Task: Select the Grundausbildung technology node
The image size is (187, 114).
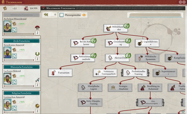Action: pyautogui.click(x=117, y=43)
